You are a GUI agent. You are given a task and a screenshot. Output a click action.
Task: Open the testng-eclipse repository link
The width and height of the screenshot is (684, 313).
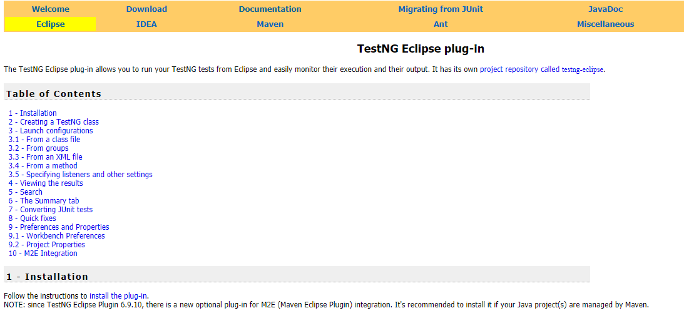[583, 69]
